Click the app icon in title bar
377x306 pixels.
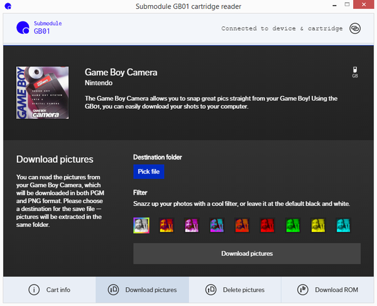7,6
